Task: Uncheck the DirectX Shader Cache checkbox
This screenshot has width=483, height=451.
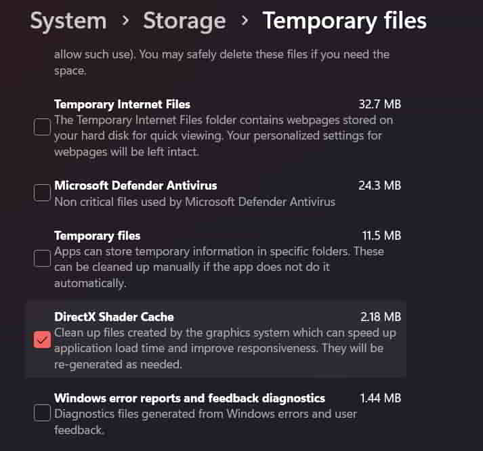Action: point(42,340)
